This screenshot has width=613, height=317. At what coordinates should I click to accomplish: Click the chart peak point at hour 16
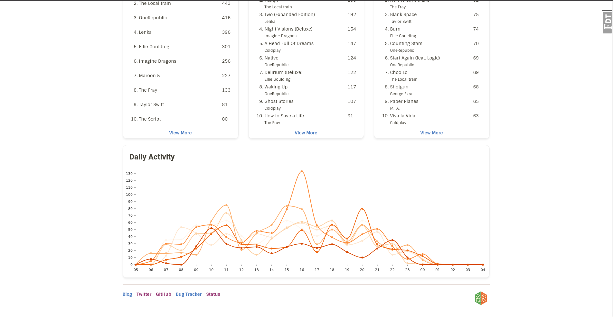(x=302, y=171)
